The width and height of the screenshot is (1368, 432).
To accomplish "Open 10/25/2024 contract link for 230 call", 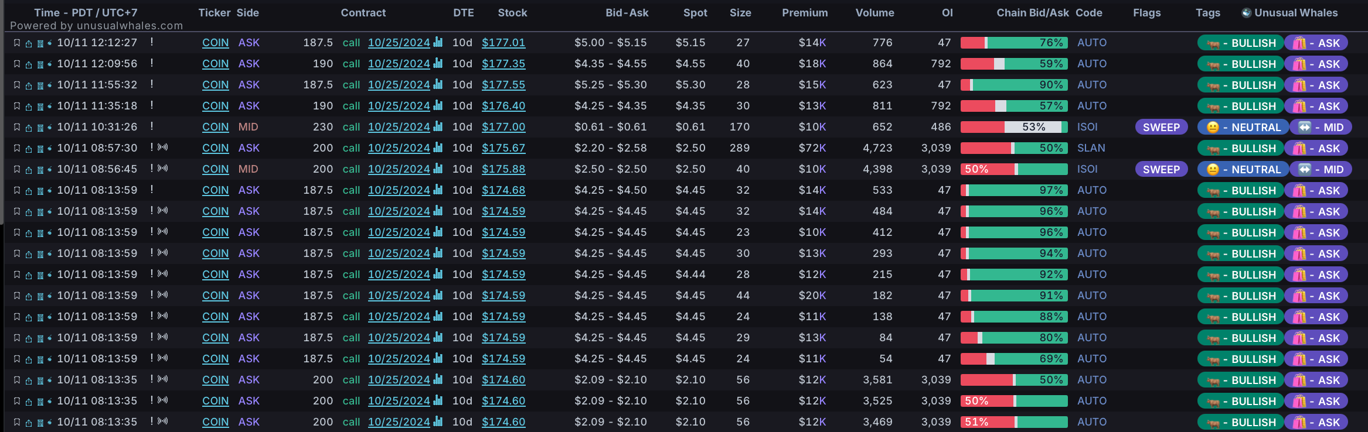I will (399, 127).
